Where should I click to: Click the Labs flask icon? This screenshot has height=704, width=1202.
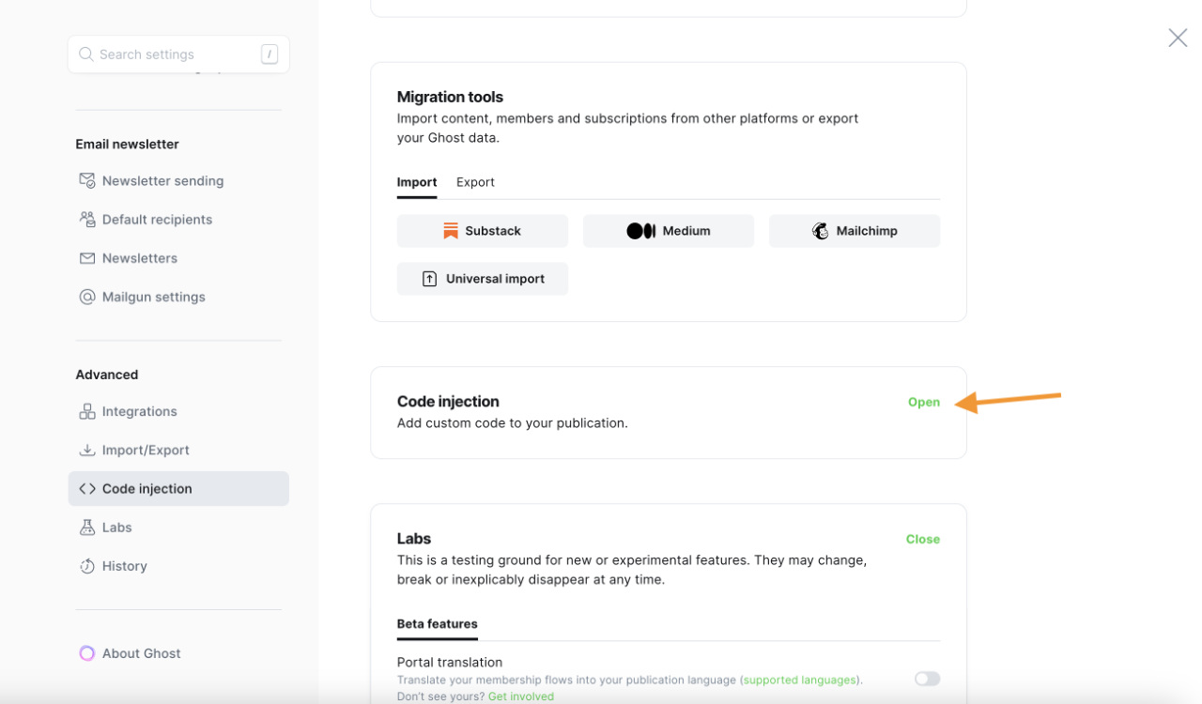point(87,528)
